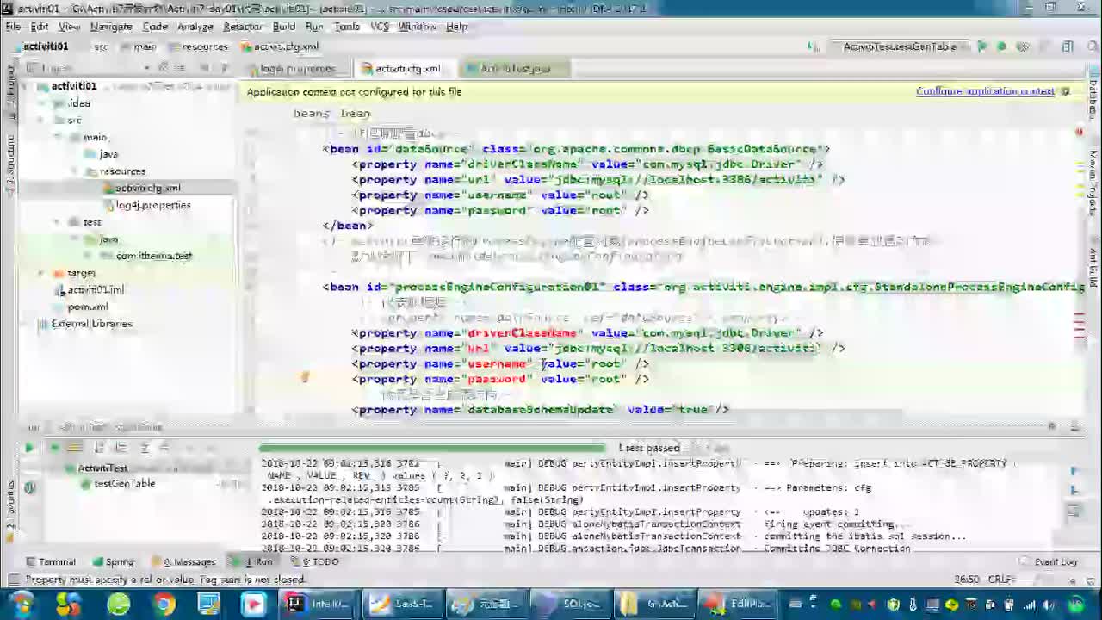Screen dimensions: 1102x620
Task: Open Project Structure from toolbar
Action: tap(1068, 46)
